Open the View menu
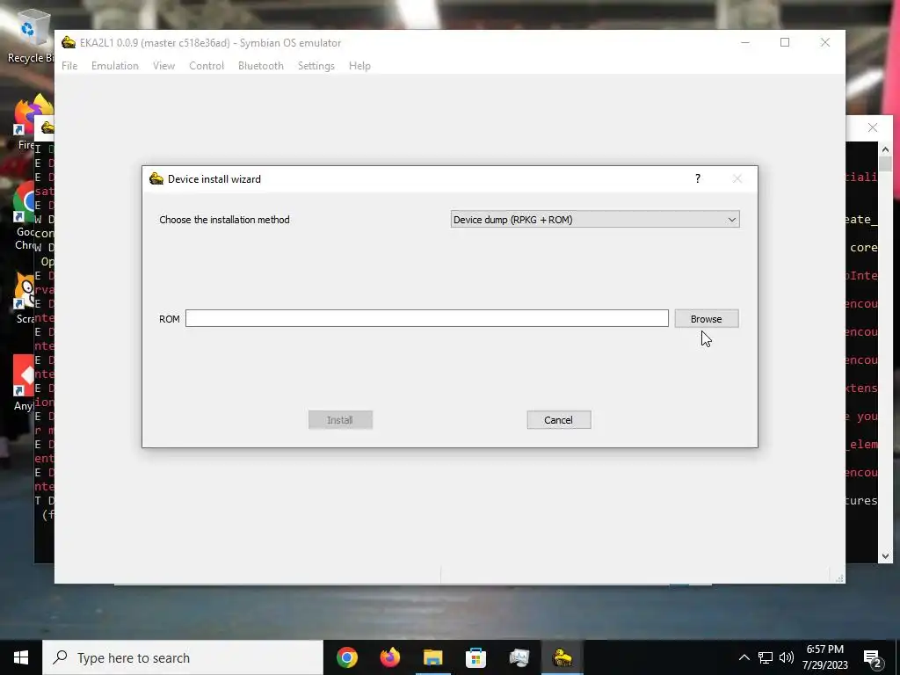Viewport: 900px width, 675px height. pos(163,66)
